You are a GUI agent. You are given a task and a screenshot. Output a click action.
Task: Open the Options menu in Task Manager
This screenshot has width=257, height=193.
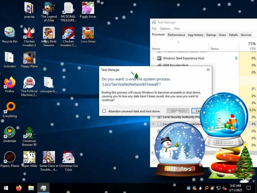[165, 29]
